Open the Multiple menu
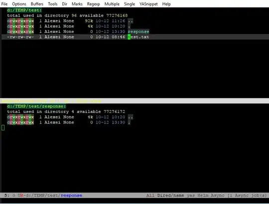269x206 pixels. coord(112,4)
